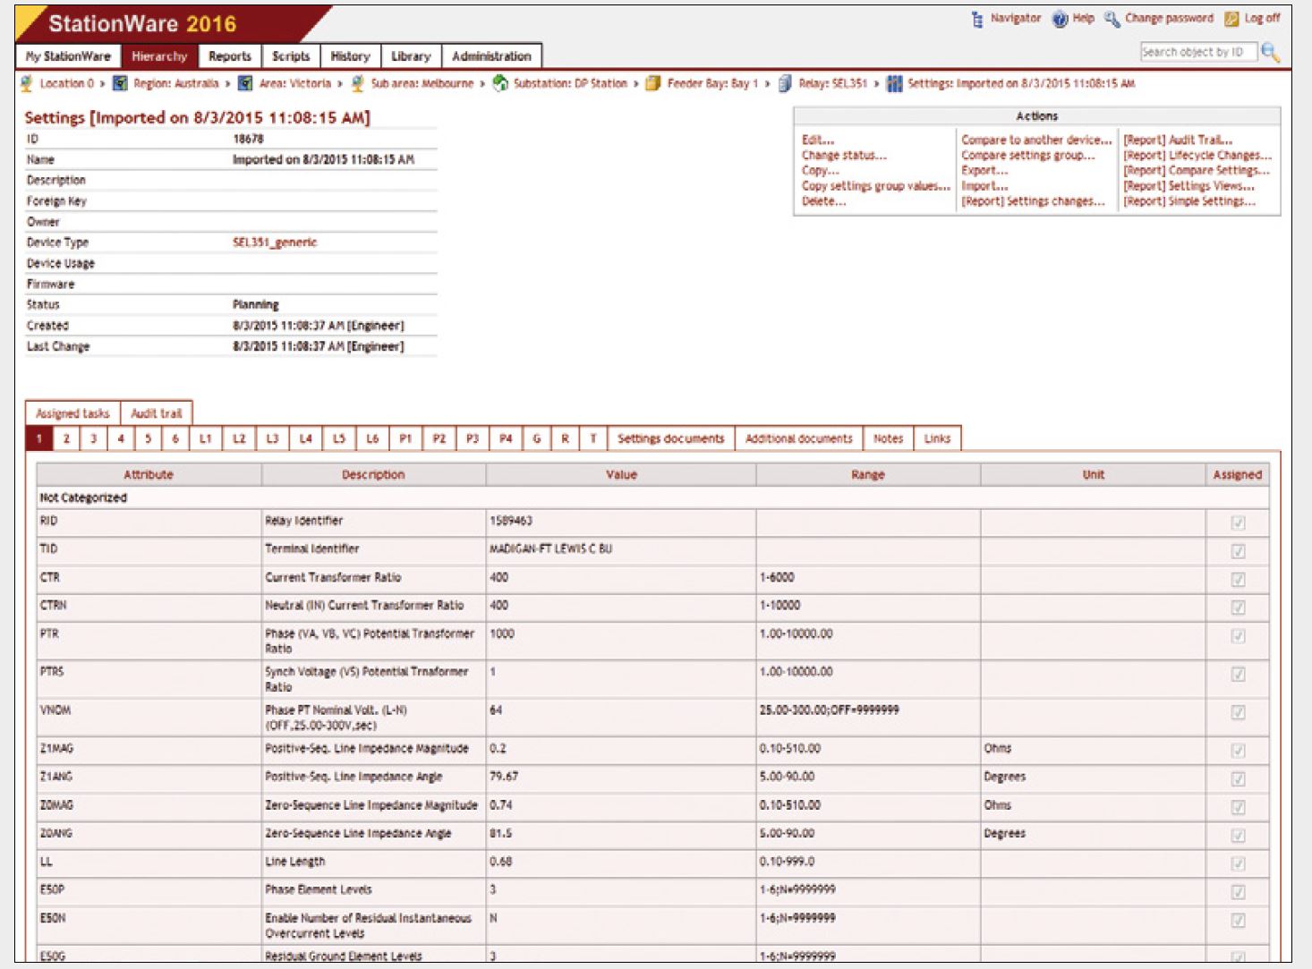Toggle Assigned checkbox for CTR row
Viewport: 1312px width, 969px height.
[1238, 579]
